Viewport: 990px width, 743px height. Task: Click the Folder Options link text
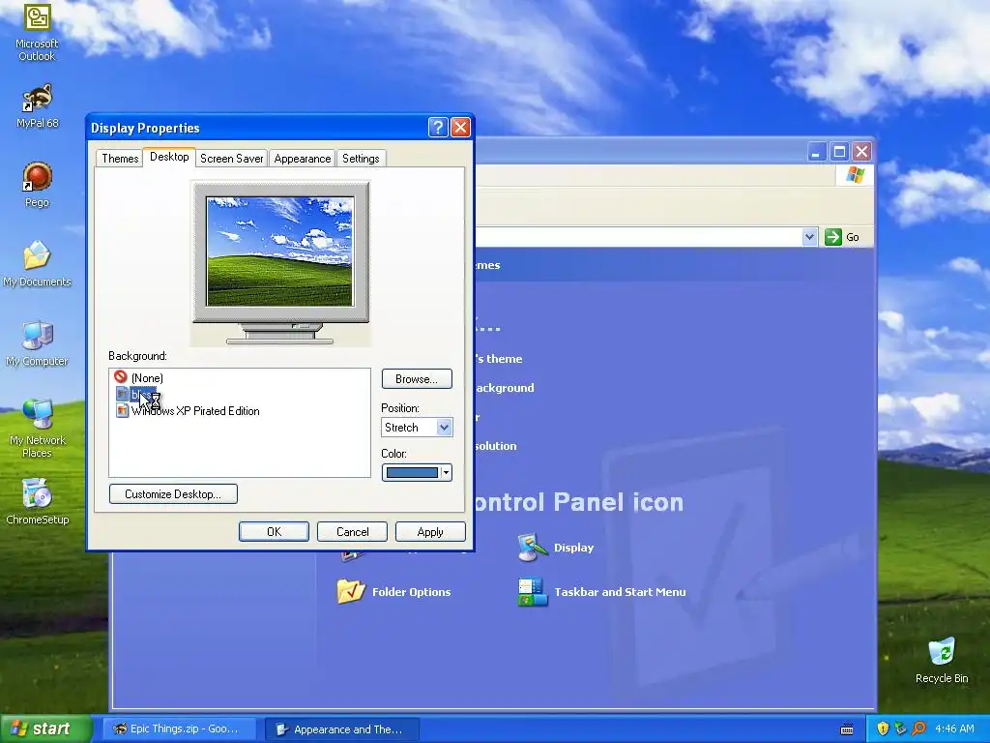coord(412,591)
